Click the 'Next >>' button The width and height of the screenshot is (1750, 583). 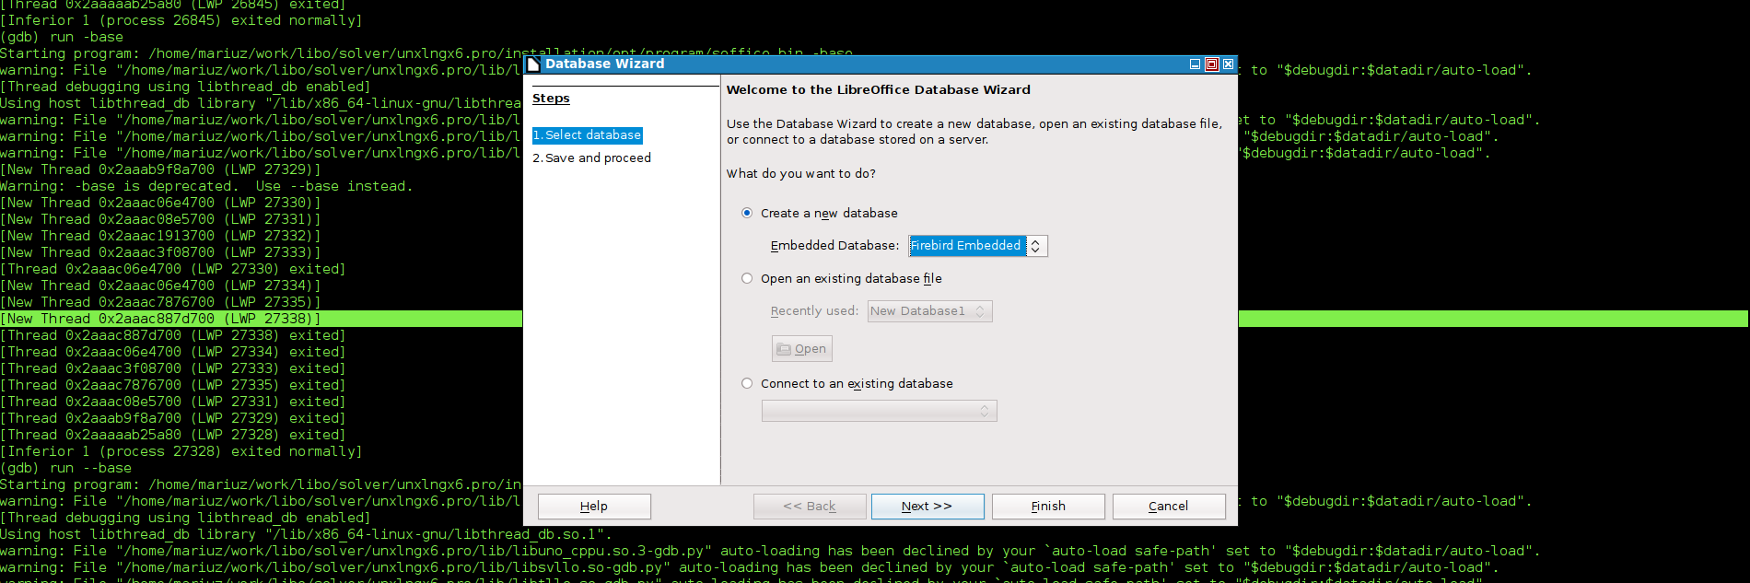[x=927, y=507]
